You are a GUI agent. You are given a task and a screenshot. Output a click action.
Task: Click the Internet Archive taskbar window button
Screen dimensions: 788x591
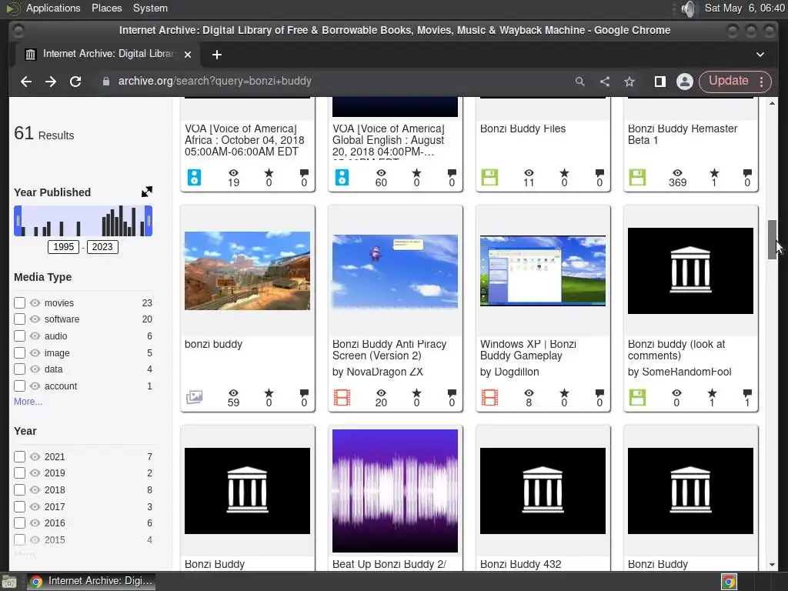point(91,582)
